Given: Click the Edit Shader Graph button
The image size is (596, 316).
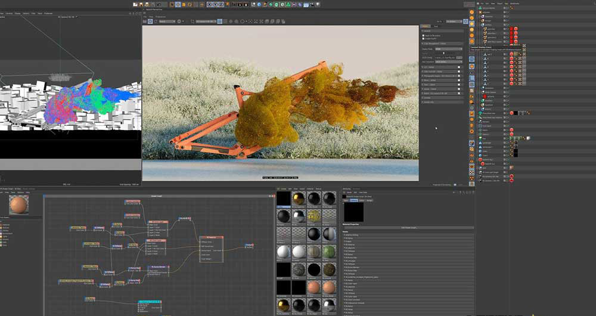Looking at the screenshot, I should pyautogui.click(x=408, y=228).
